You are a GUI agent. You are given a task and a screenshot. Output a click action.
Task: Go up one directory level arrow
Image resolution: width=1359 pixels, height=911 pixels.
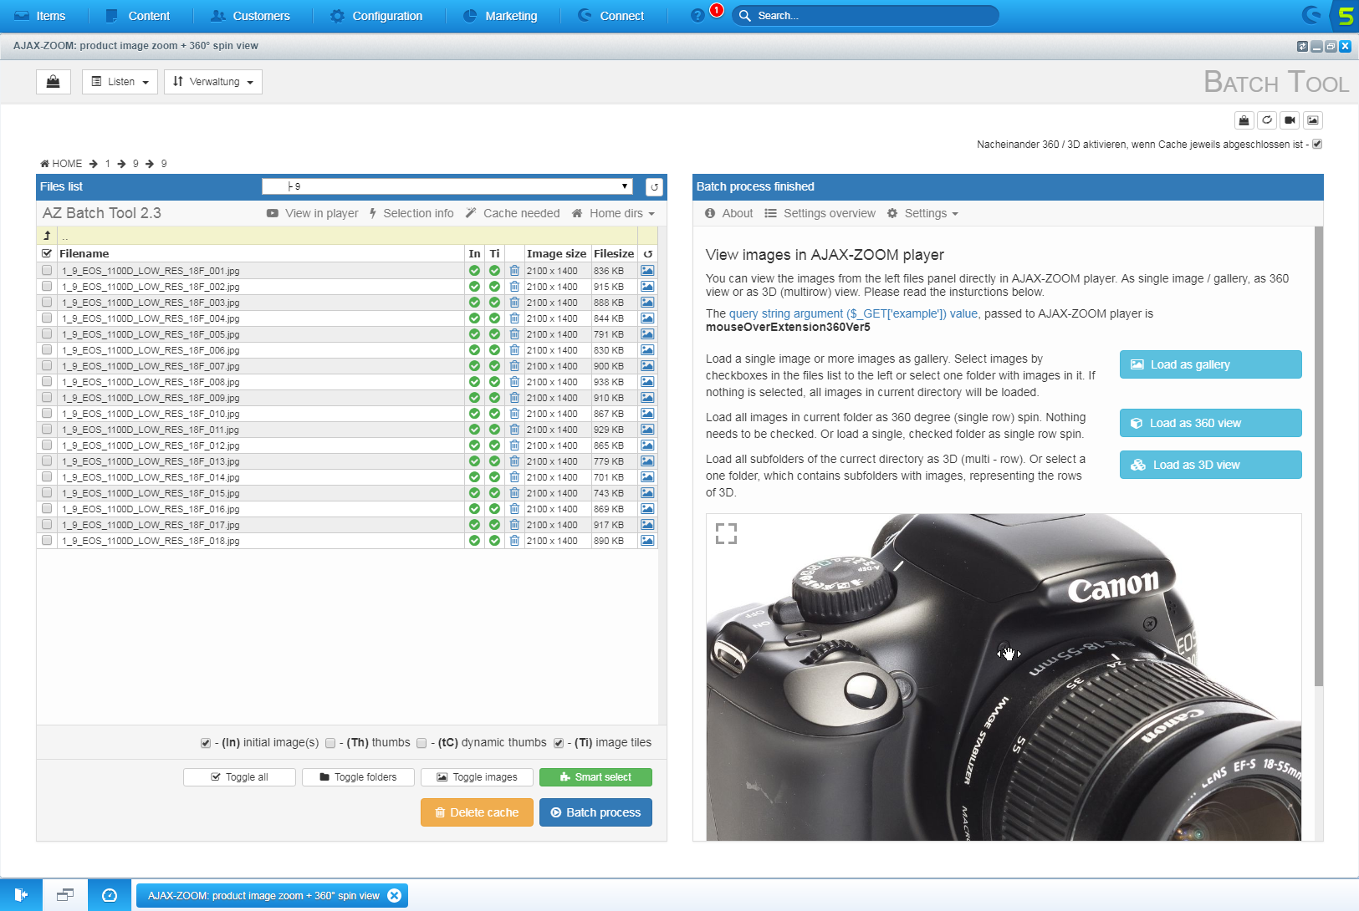pyautogui.click(x=47, y=236)
